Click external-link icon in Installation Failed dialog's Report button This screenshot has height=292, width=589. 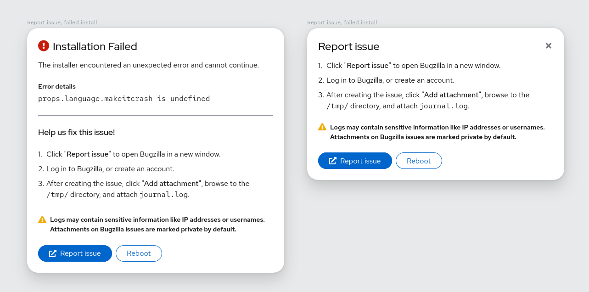click(x=53, y=253)
